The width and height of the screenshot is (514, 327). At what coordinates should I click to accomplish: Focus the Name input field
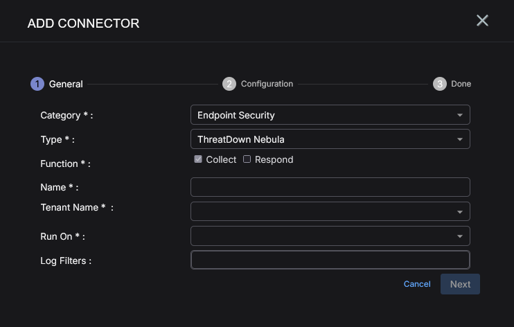(x=330, y=187)
